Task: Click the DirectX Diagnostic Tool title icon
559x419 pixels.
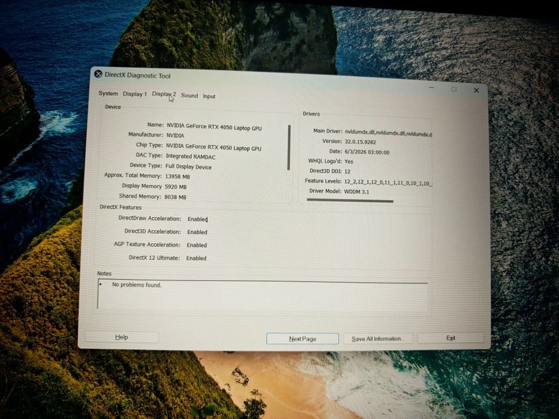Action: pos(98,74)
